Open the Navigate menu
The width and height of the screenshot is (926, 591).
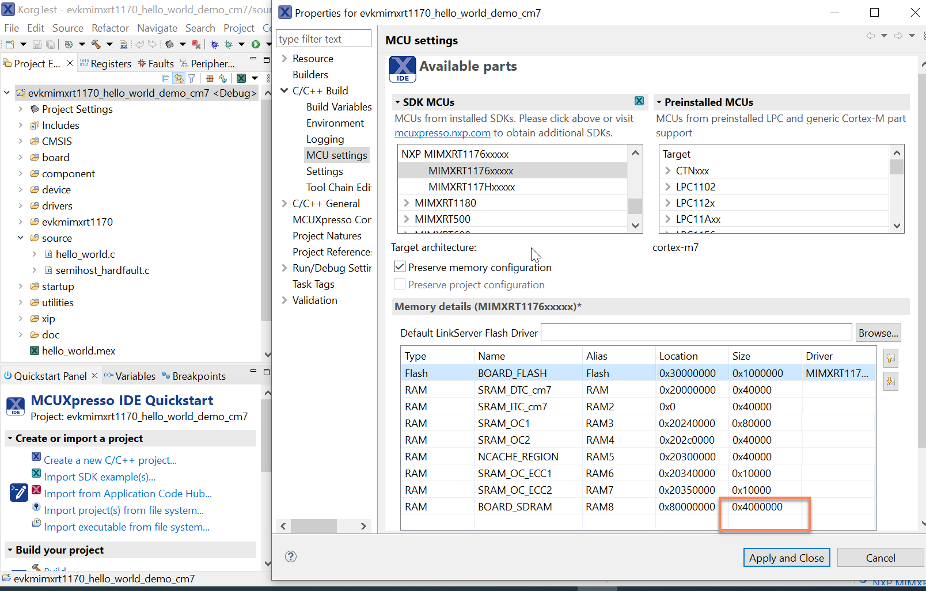click(x=157, y=28)
